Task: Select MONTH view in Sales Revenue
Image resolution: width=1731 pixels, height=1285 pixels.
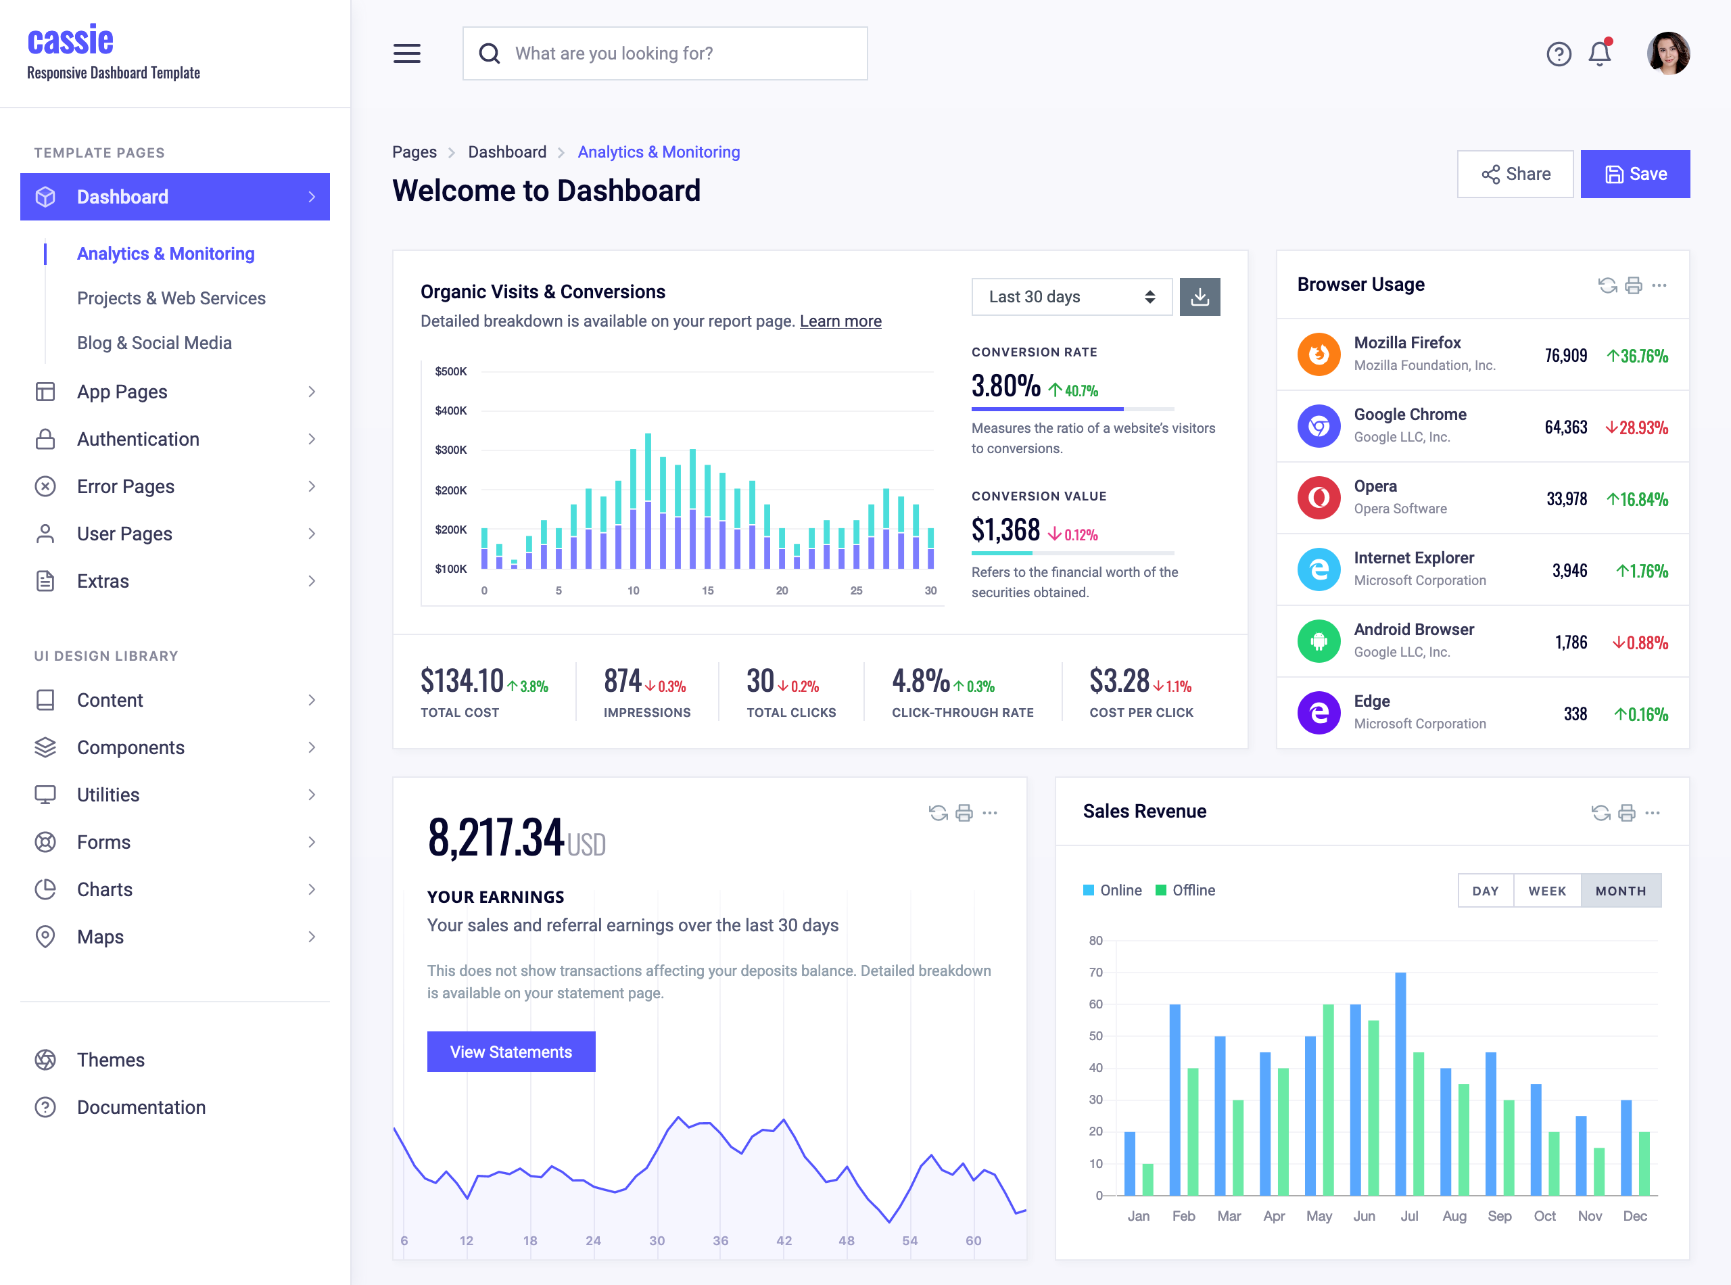Action: 1620,891
